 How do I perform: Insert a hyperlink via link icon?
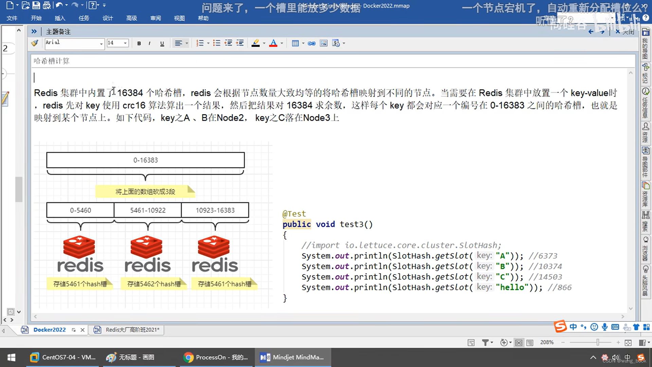pyautogui.click(x=311, y=43)
